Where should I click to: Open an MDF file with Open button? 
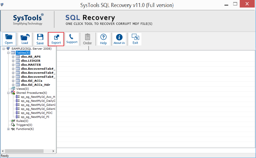tap(9, 39)
